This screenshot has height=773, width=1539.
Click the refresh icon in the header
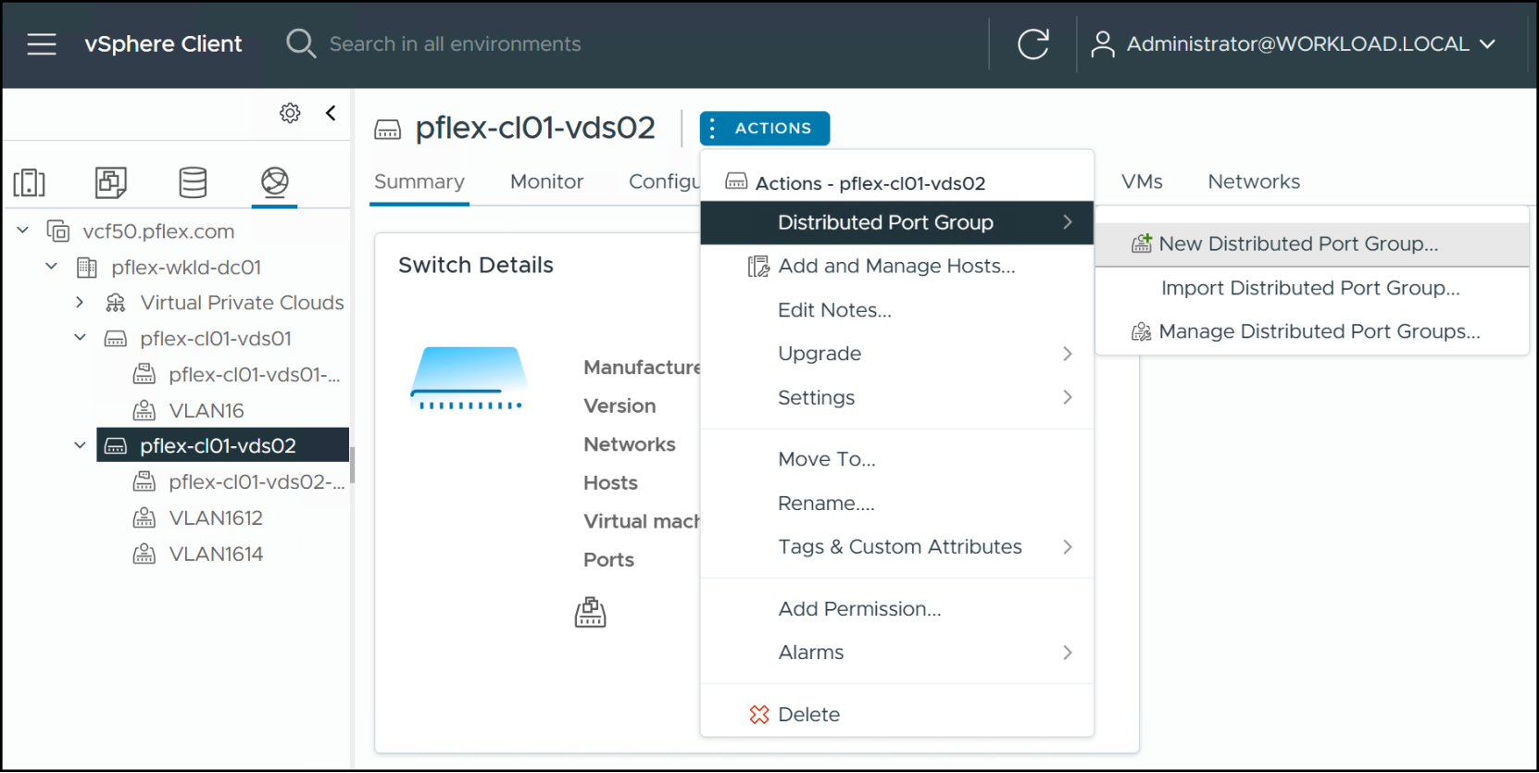click(x=1033, y=44)
